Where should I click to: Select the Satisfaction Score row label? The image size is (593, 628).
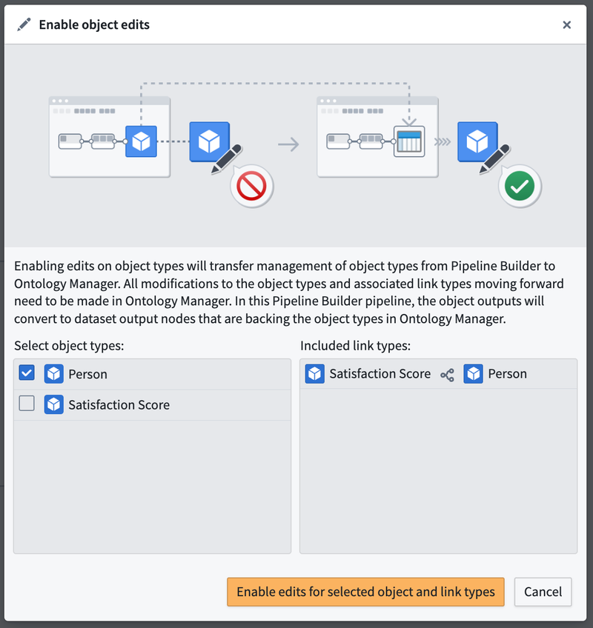tap(119, 404)
